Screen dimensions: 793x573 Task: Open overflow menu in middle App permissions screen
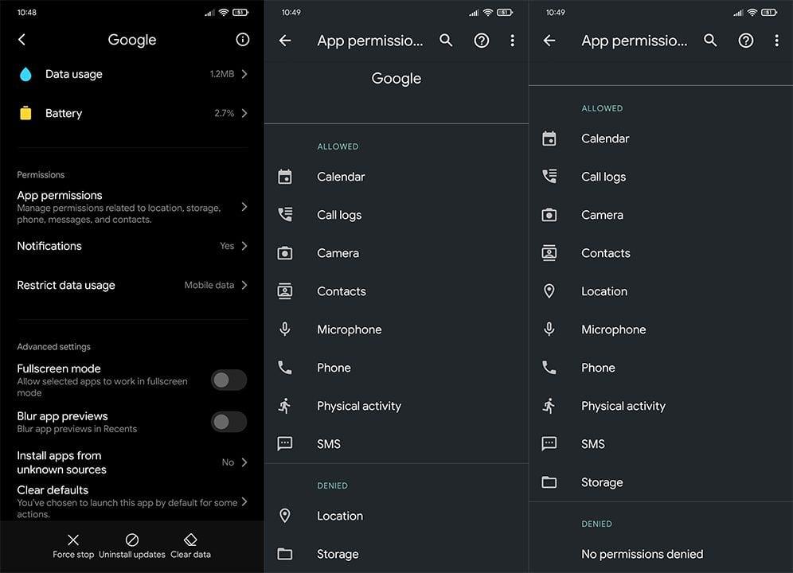pos(512,41)
